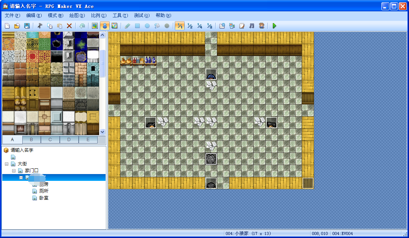Start the playtest with the green arrow
This screenshot has width=409, height=238.
click(x=274, y=26)
